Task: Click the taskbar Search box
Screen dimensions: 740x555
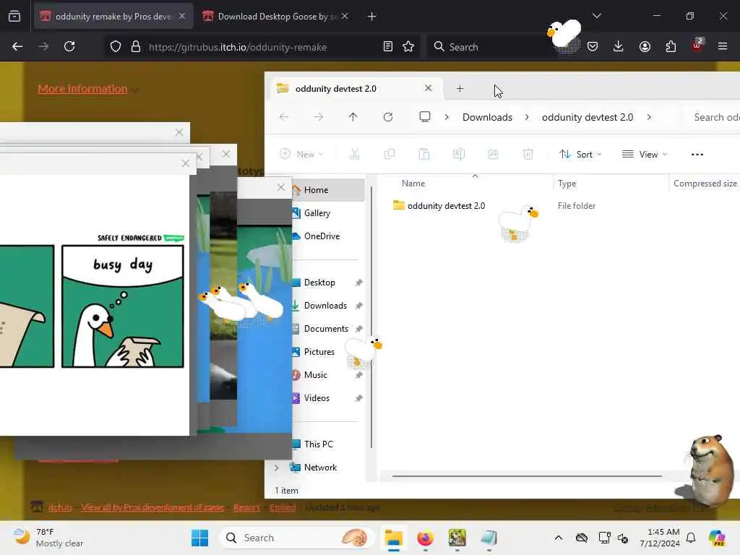Action: click(x=296, y=538)
